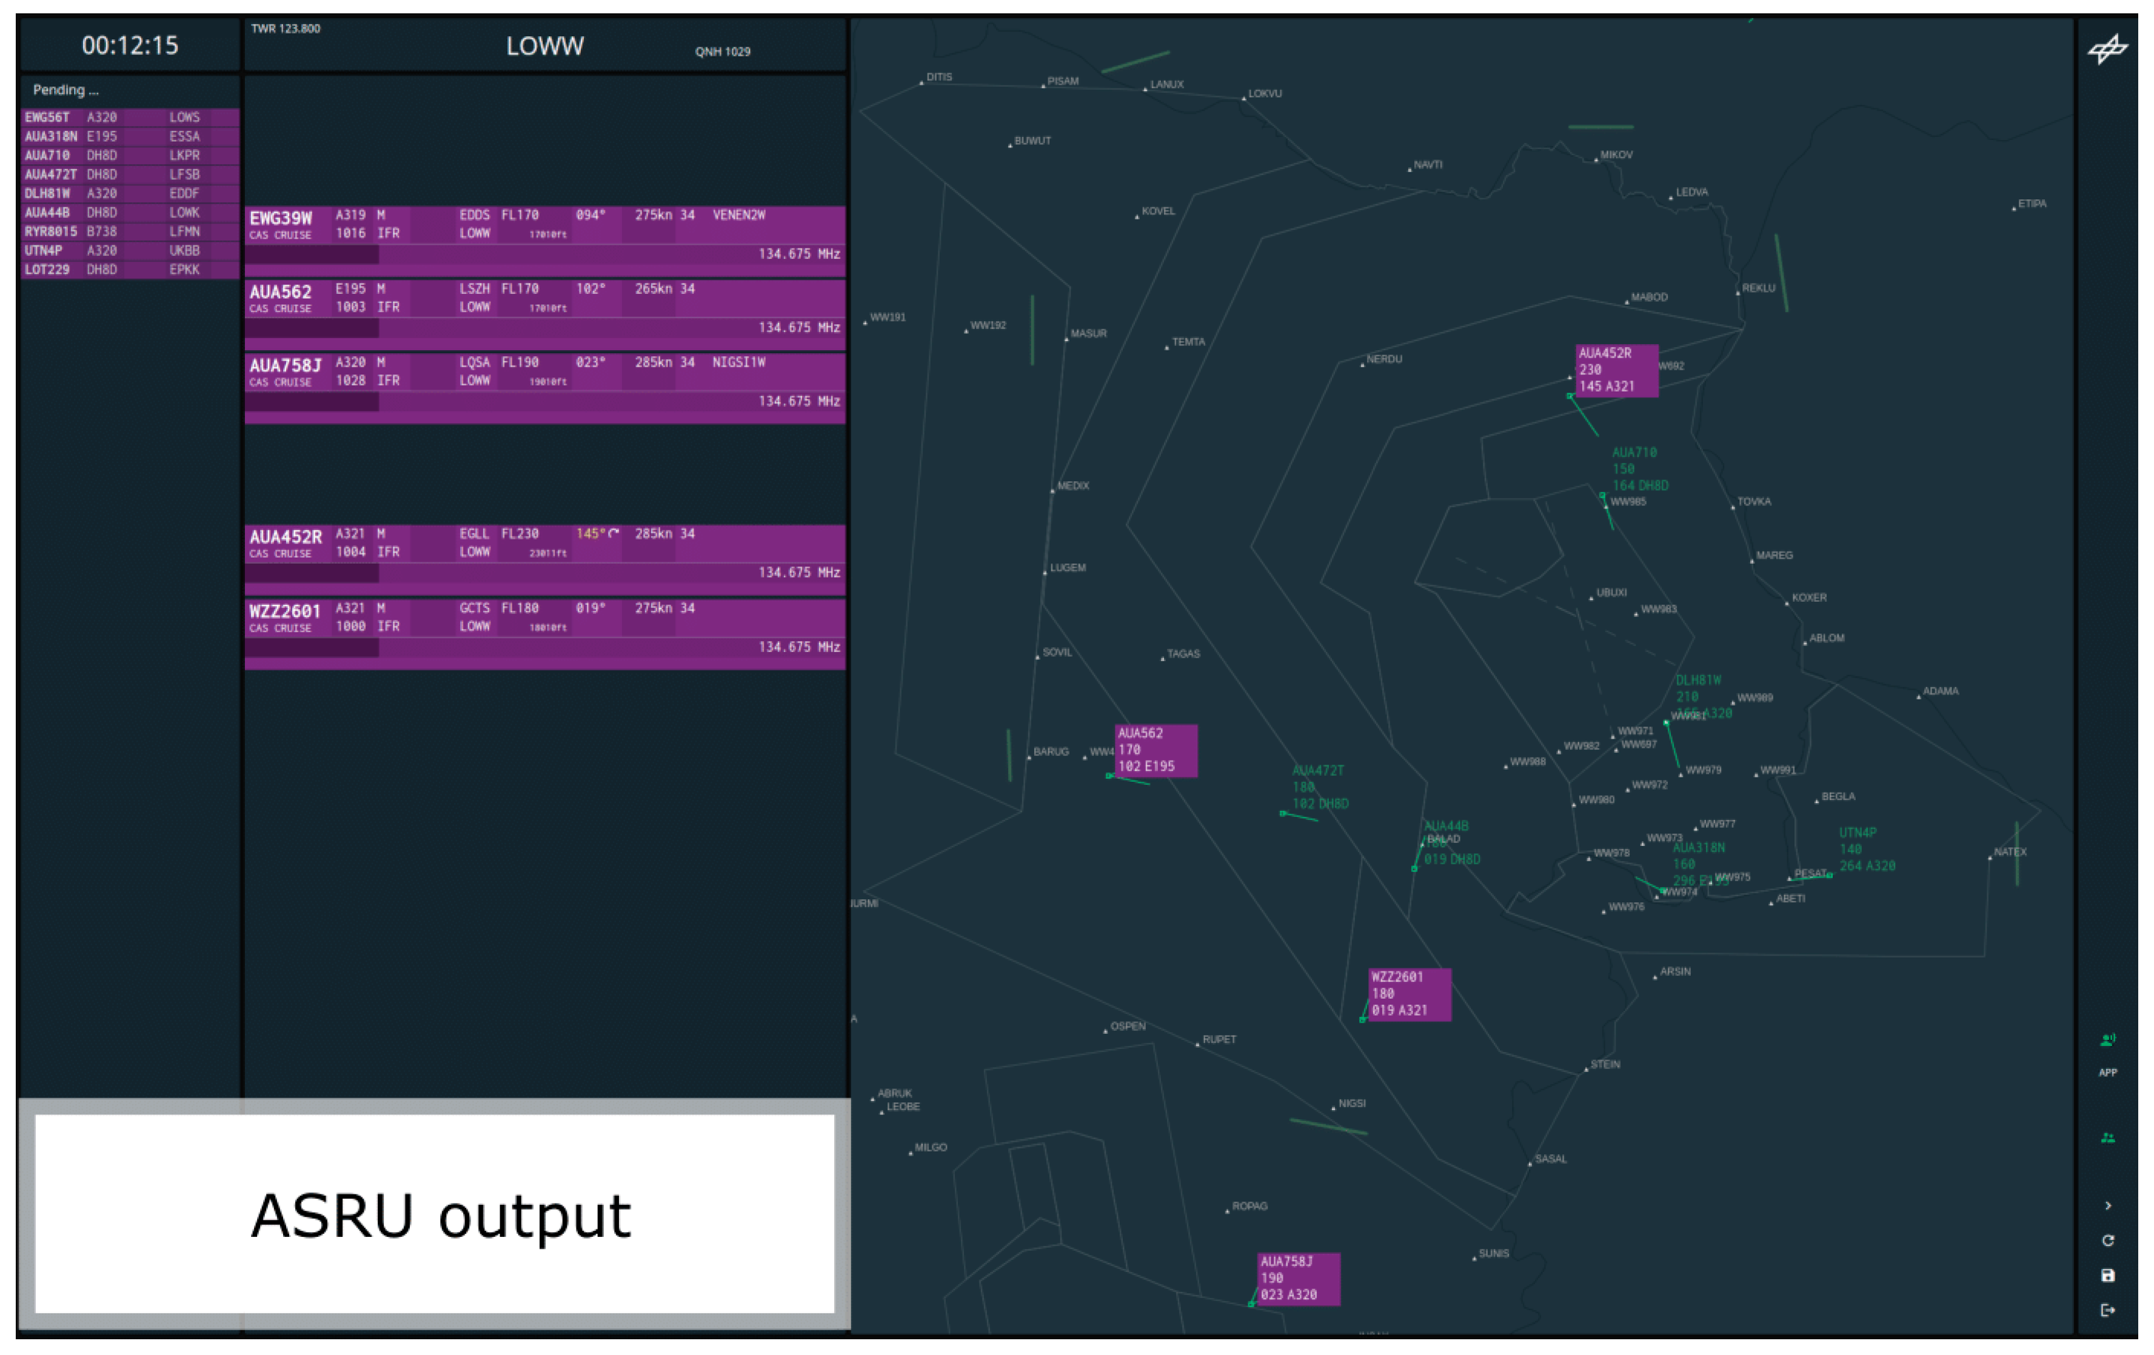
Task: Click 275kn speed on WZZ2601 strip
Action: point(653,608)
